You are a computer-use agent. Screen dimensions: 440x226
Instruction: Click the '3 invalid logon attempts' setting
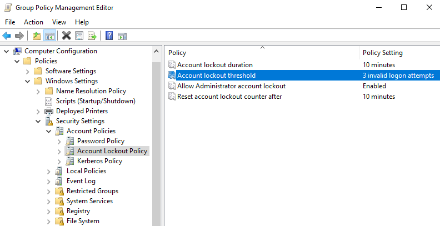pos(398,76)
